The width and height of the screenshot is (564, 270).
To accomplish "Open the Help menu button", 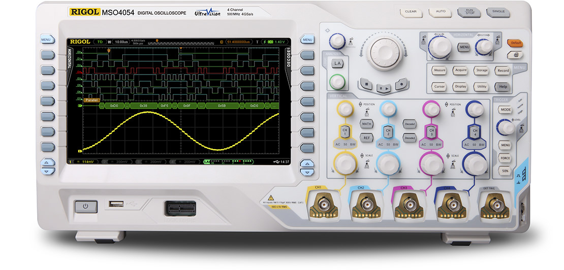I will tap(503, 86).
